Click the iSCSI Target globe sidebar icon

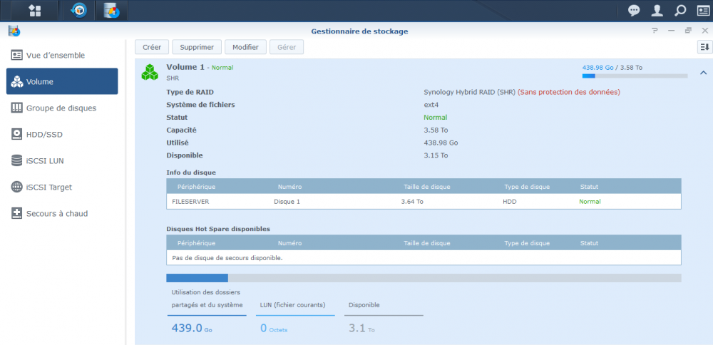click(17, 187)
